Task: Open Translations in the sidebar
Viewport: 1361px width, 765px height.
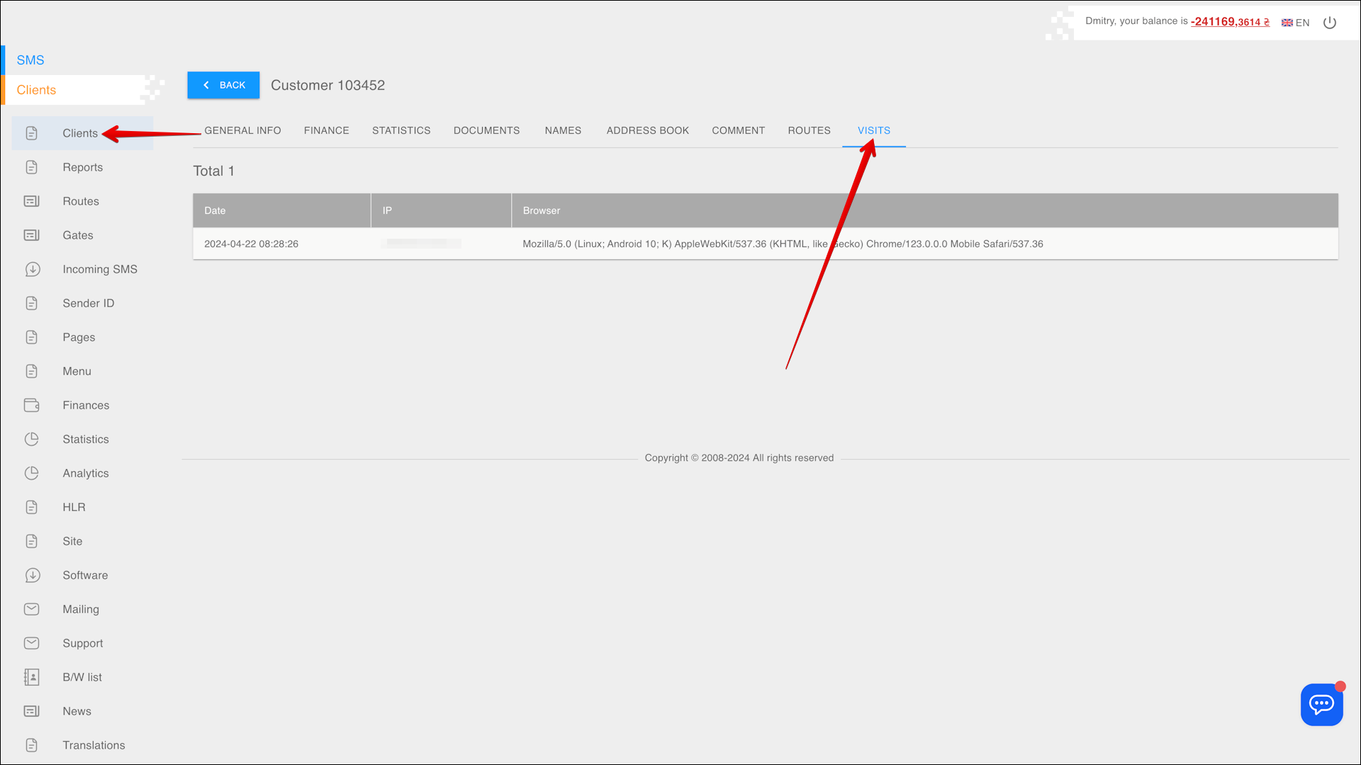Action: (x=94, y=745)
